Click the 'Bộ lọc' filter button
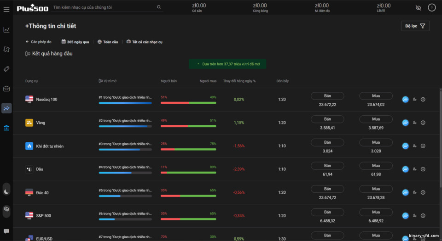The width and height of the screenshot is (442, 241). click(415, 26)
